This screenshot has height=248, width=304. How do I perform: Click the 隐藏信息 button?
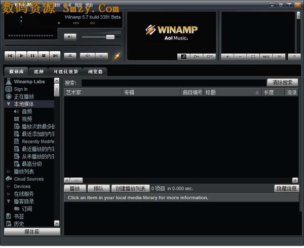pos(287,189)
